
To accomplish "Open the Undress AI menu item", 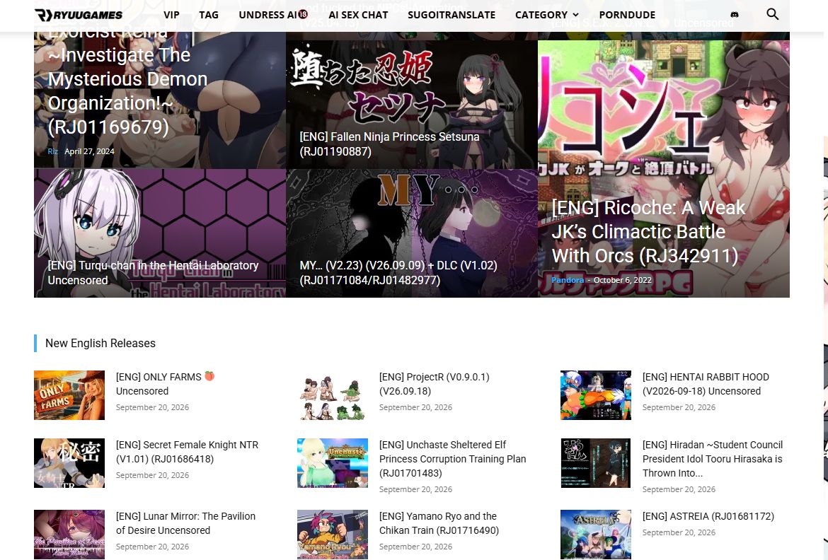I will (273, 15).
